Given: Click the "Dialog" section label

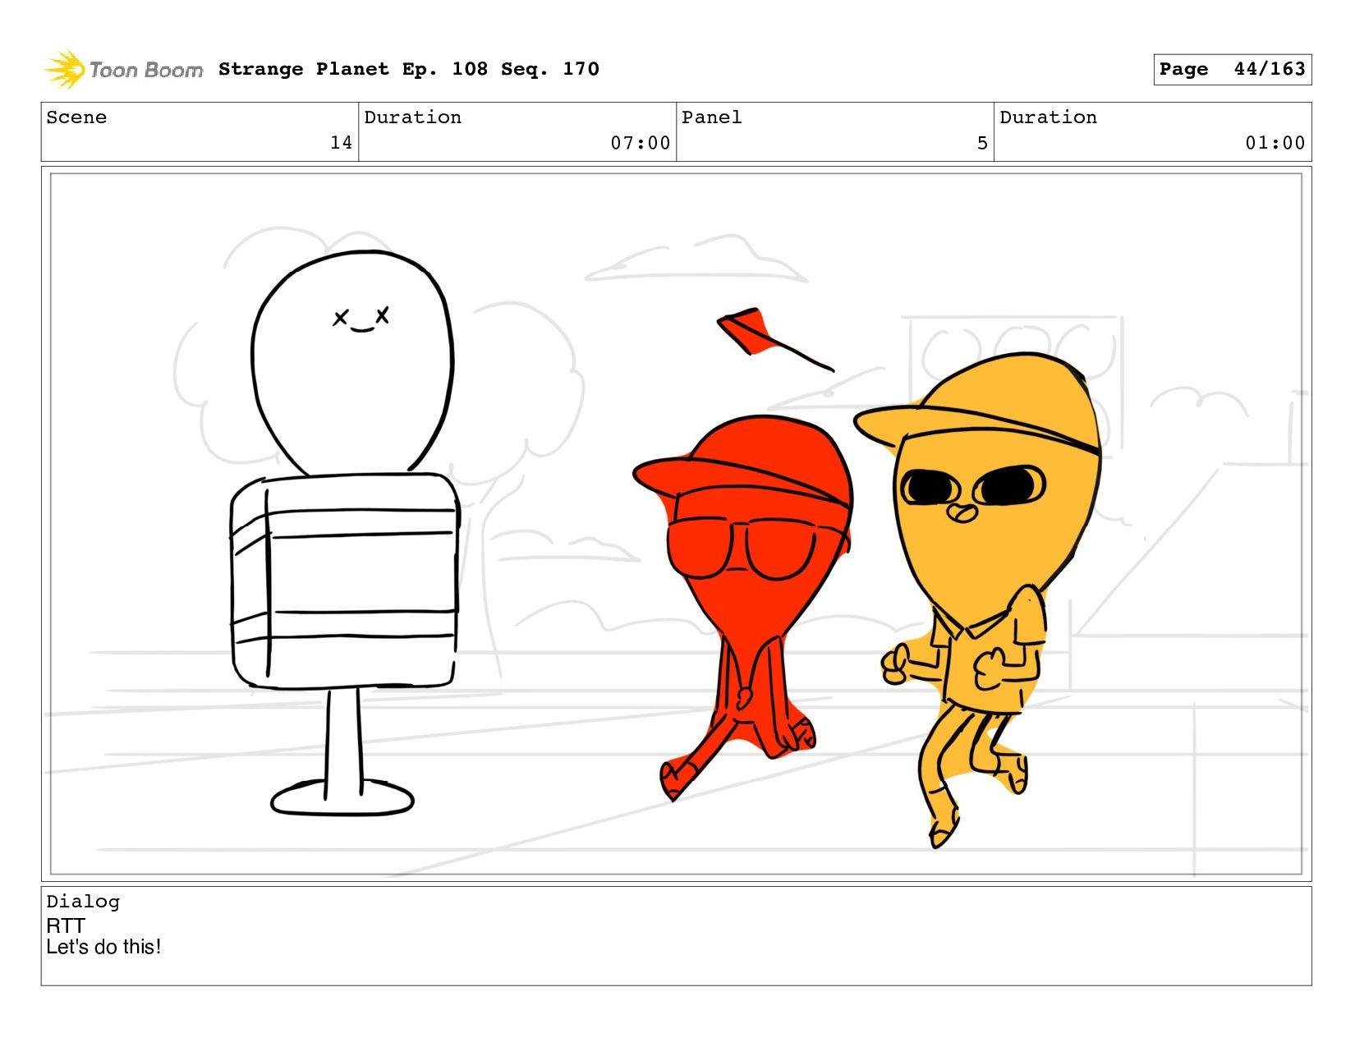Looking at the screenshot, I should click(83, 902).
